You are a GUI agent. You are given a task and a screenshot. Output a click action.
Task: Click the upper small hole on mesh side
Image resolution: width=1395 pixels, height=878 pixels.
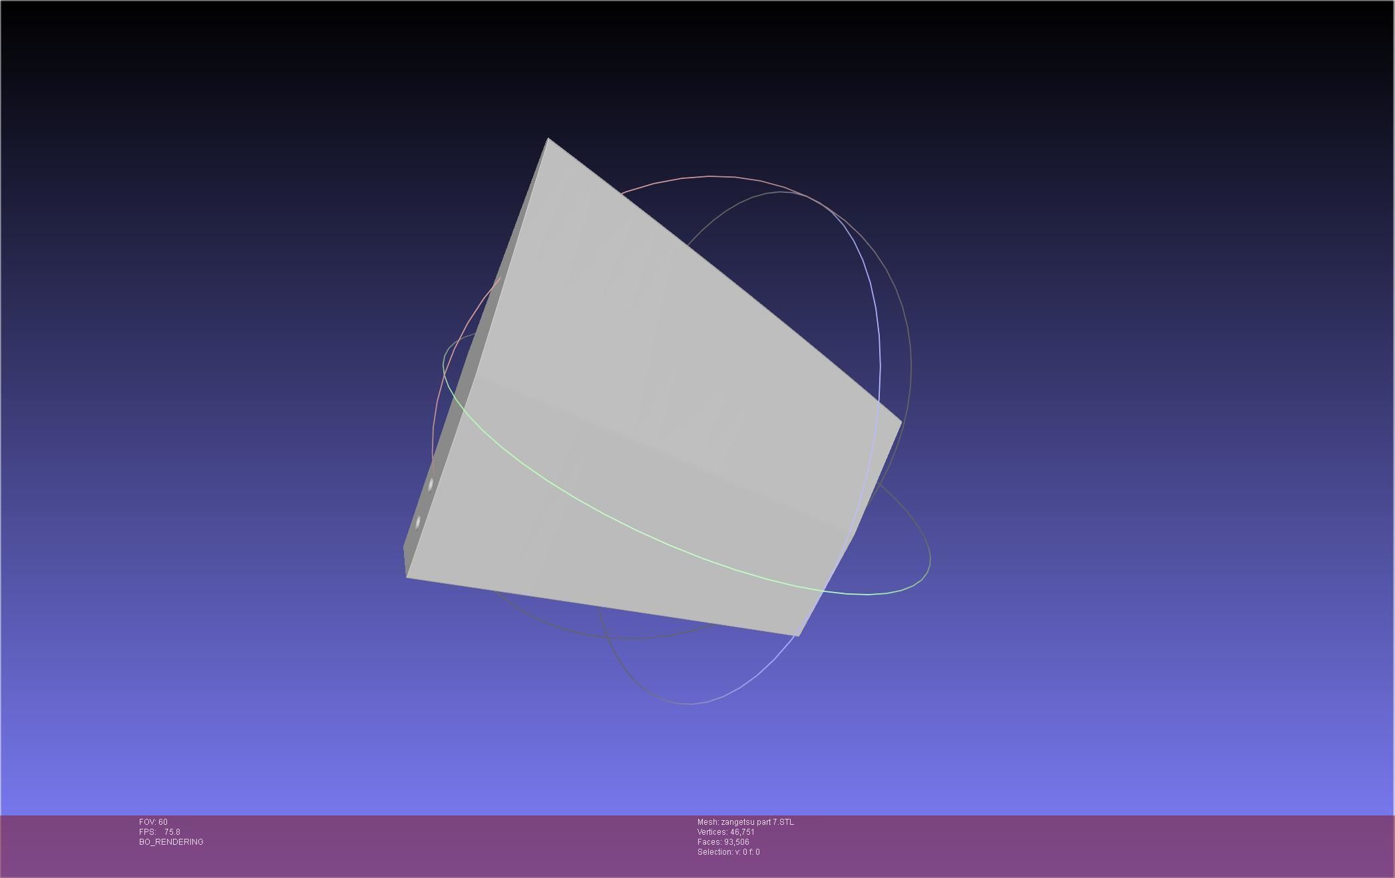tap(431, 484)
